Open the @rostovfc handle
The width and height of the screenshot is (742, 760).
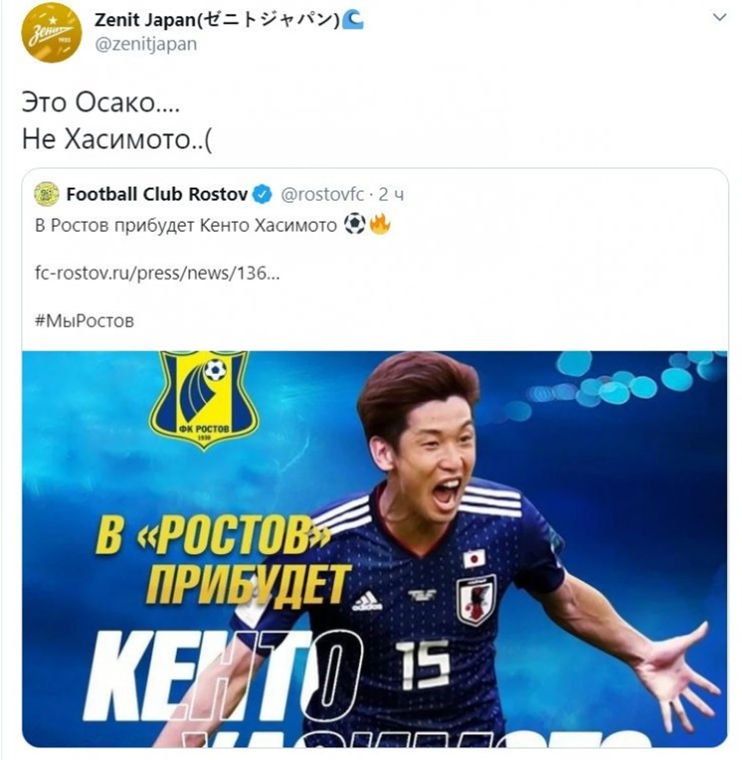(322, 194)
